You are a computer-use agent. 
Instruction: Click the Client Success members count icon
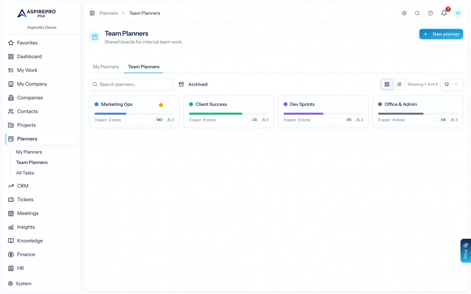263,120
